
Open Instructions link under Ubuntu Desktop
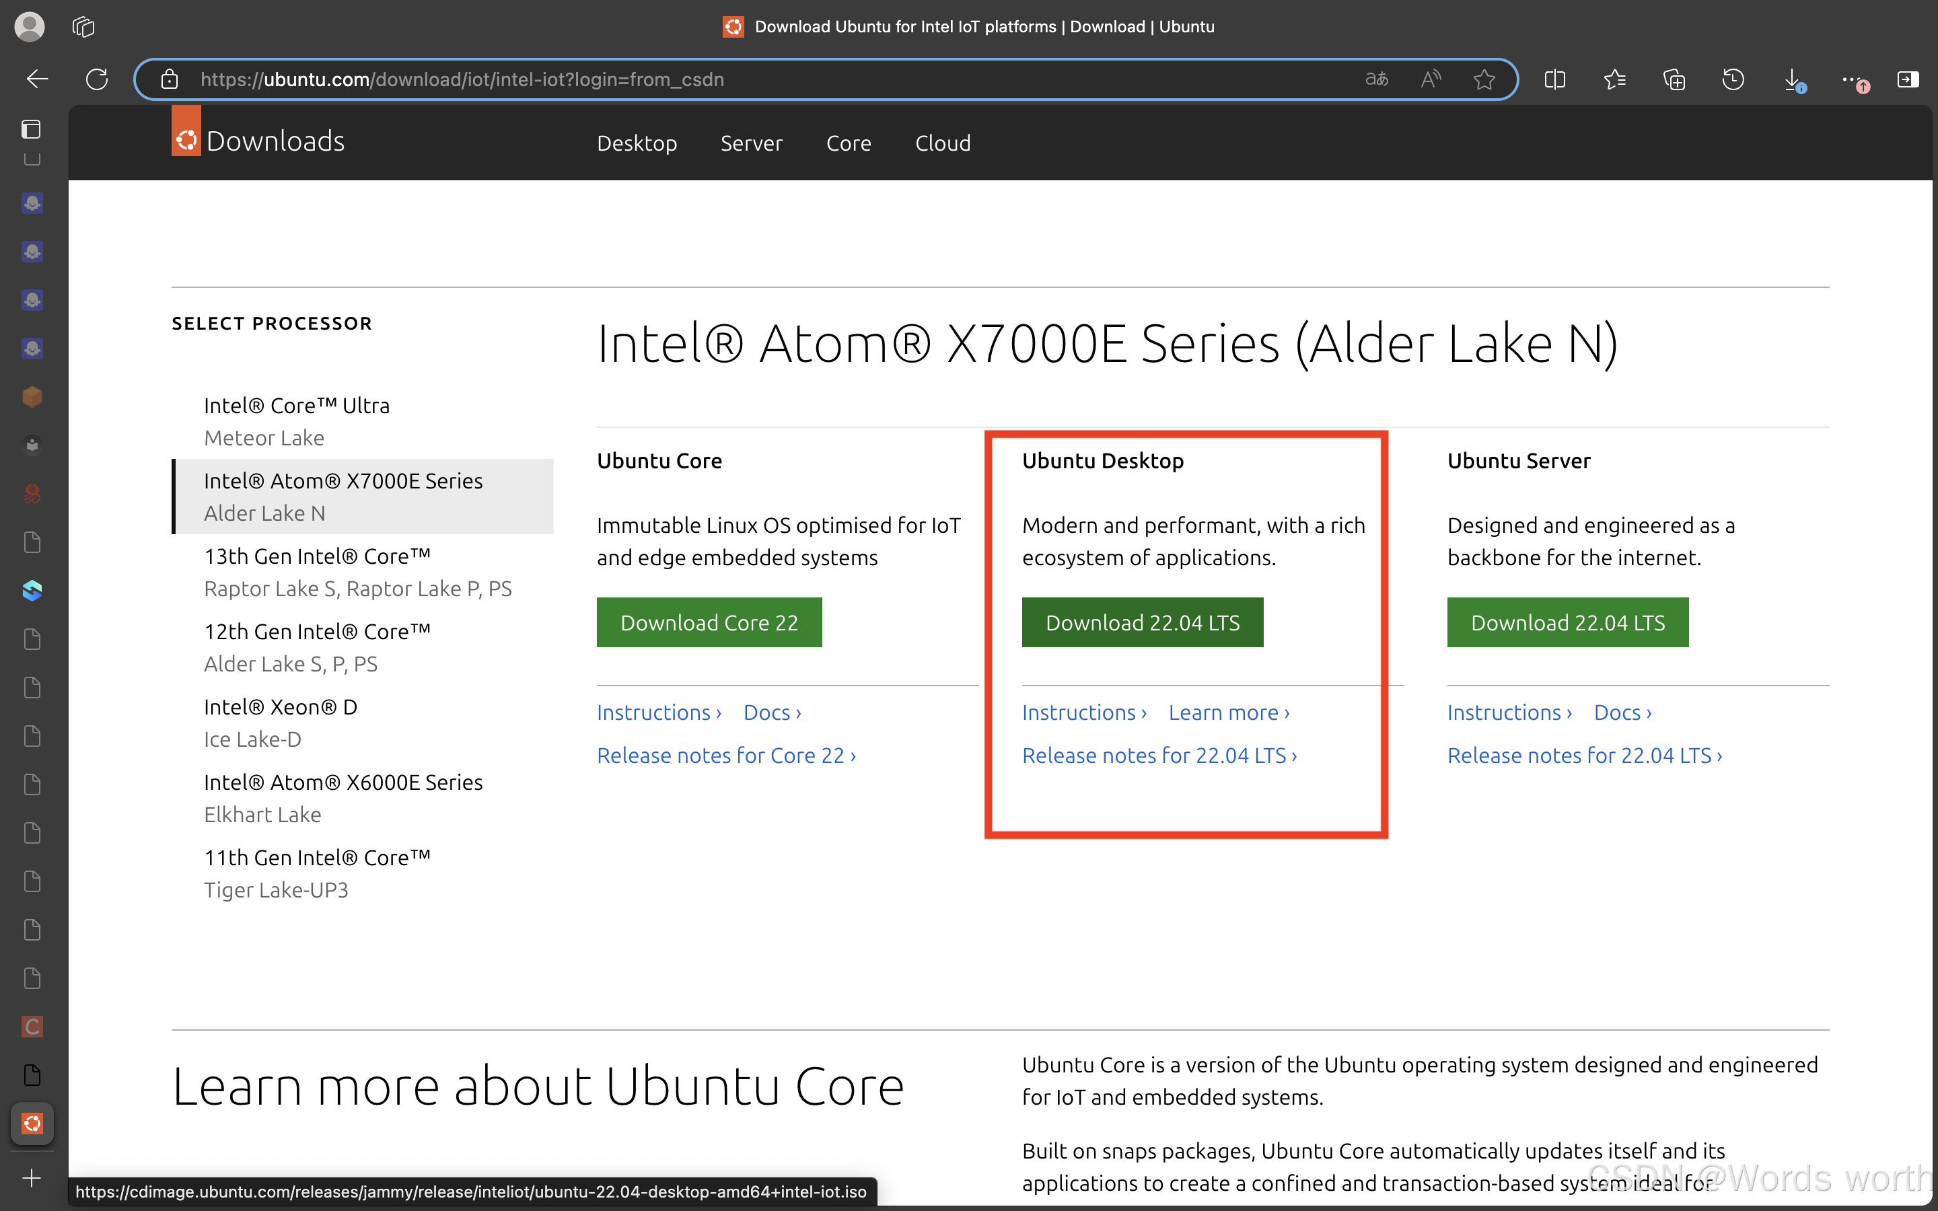(1084, 712)
